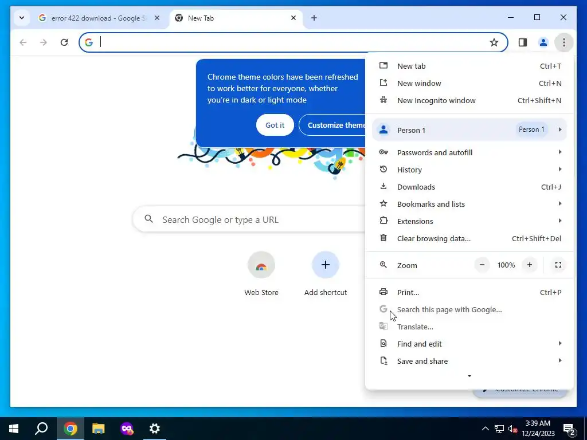Image resolution: width=587 pixels, height=440 pixels.
Task: Open the purple masked app taskbar icon
Action: click(127, 429)
